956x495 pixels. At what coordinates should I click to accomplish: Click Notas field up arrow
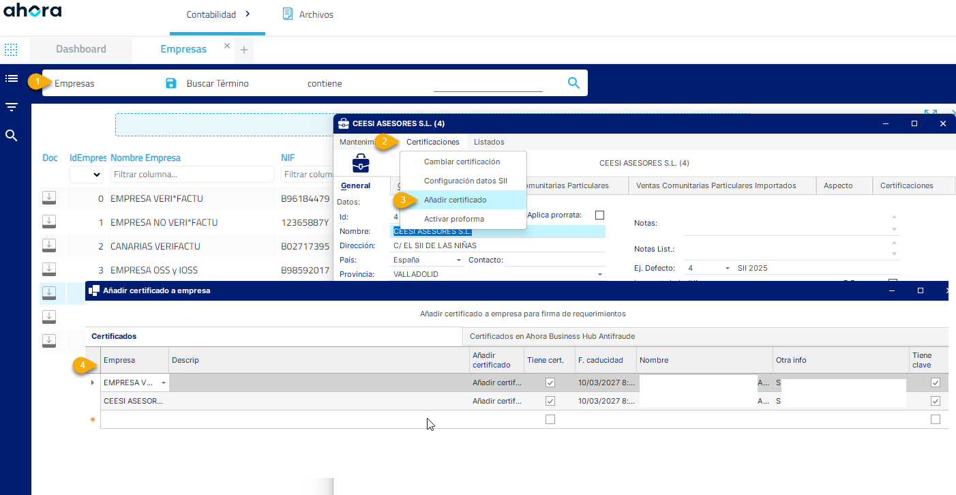(x=895, y=217)
